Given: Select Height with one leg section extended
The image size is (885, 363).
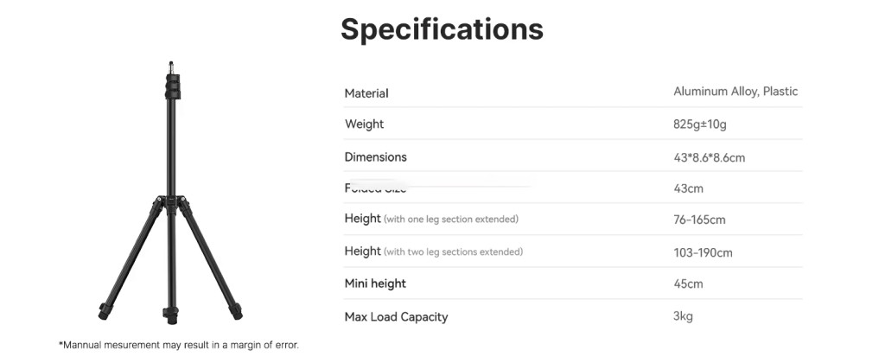Looking at the screenshot, I should [x=431, y=220].
